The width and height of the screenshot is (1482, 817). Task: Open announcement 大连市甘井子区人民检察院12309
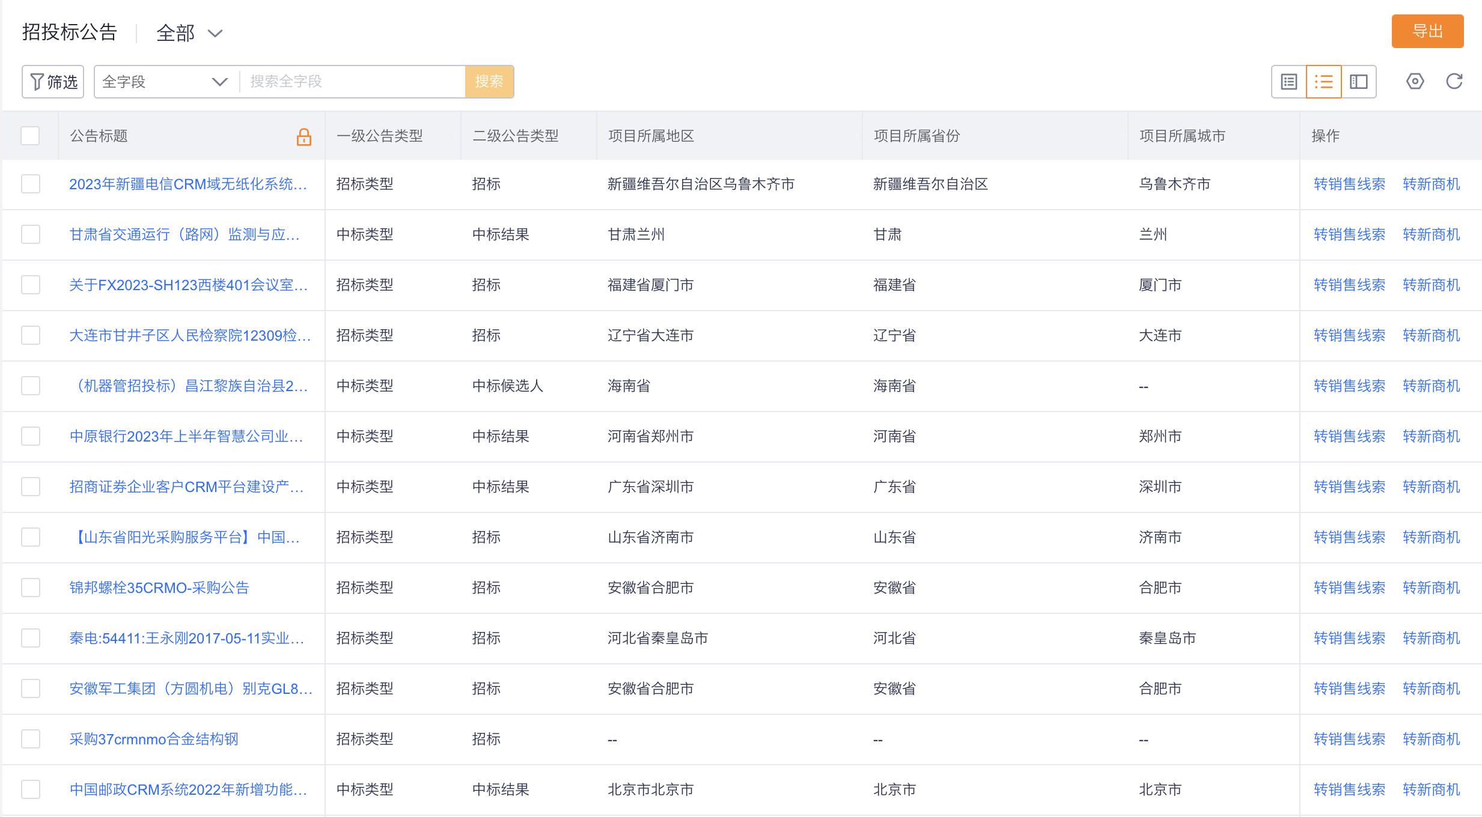click(191, 335)
